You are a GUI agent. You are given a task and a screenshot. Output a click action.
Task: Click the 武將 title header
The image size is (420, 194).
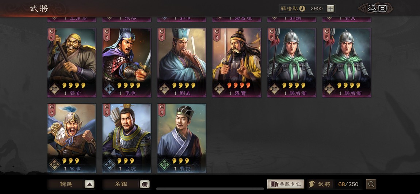pos(39,8)
